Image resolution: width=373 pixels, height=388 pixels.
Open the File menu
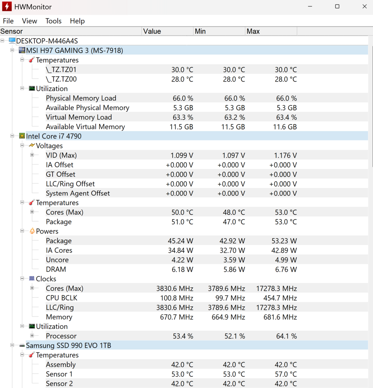[8, 21]
